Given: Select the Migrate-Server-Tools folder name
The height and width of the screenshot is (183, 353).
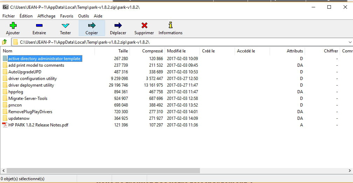Looking at the screenshot, I should (28, 98).
